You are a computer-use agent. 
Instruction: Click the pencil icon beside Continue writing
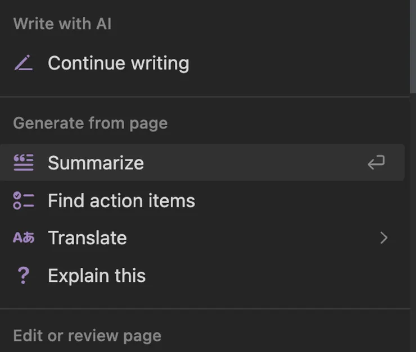(x=23, y=63)
